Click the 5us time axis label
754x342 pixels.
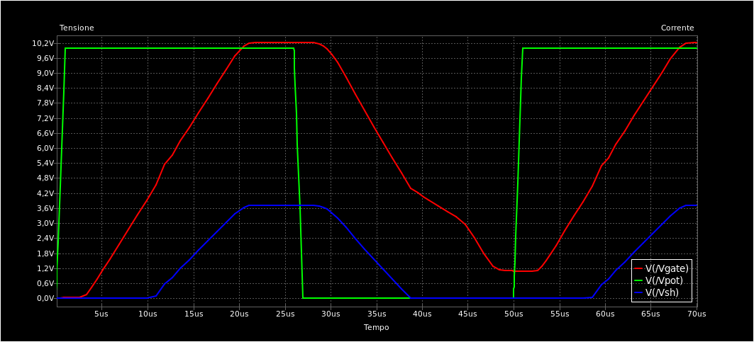(x=101, y=314)
